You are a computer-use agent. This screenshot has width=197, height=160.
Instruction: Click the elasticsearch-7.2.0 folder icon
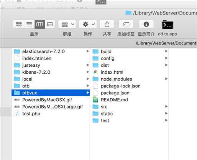17,51
